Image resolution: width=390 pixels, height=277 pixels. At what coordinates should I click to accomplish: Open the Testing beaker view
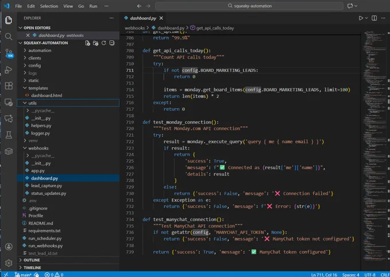(x=9, y=135)
